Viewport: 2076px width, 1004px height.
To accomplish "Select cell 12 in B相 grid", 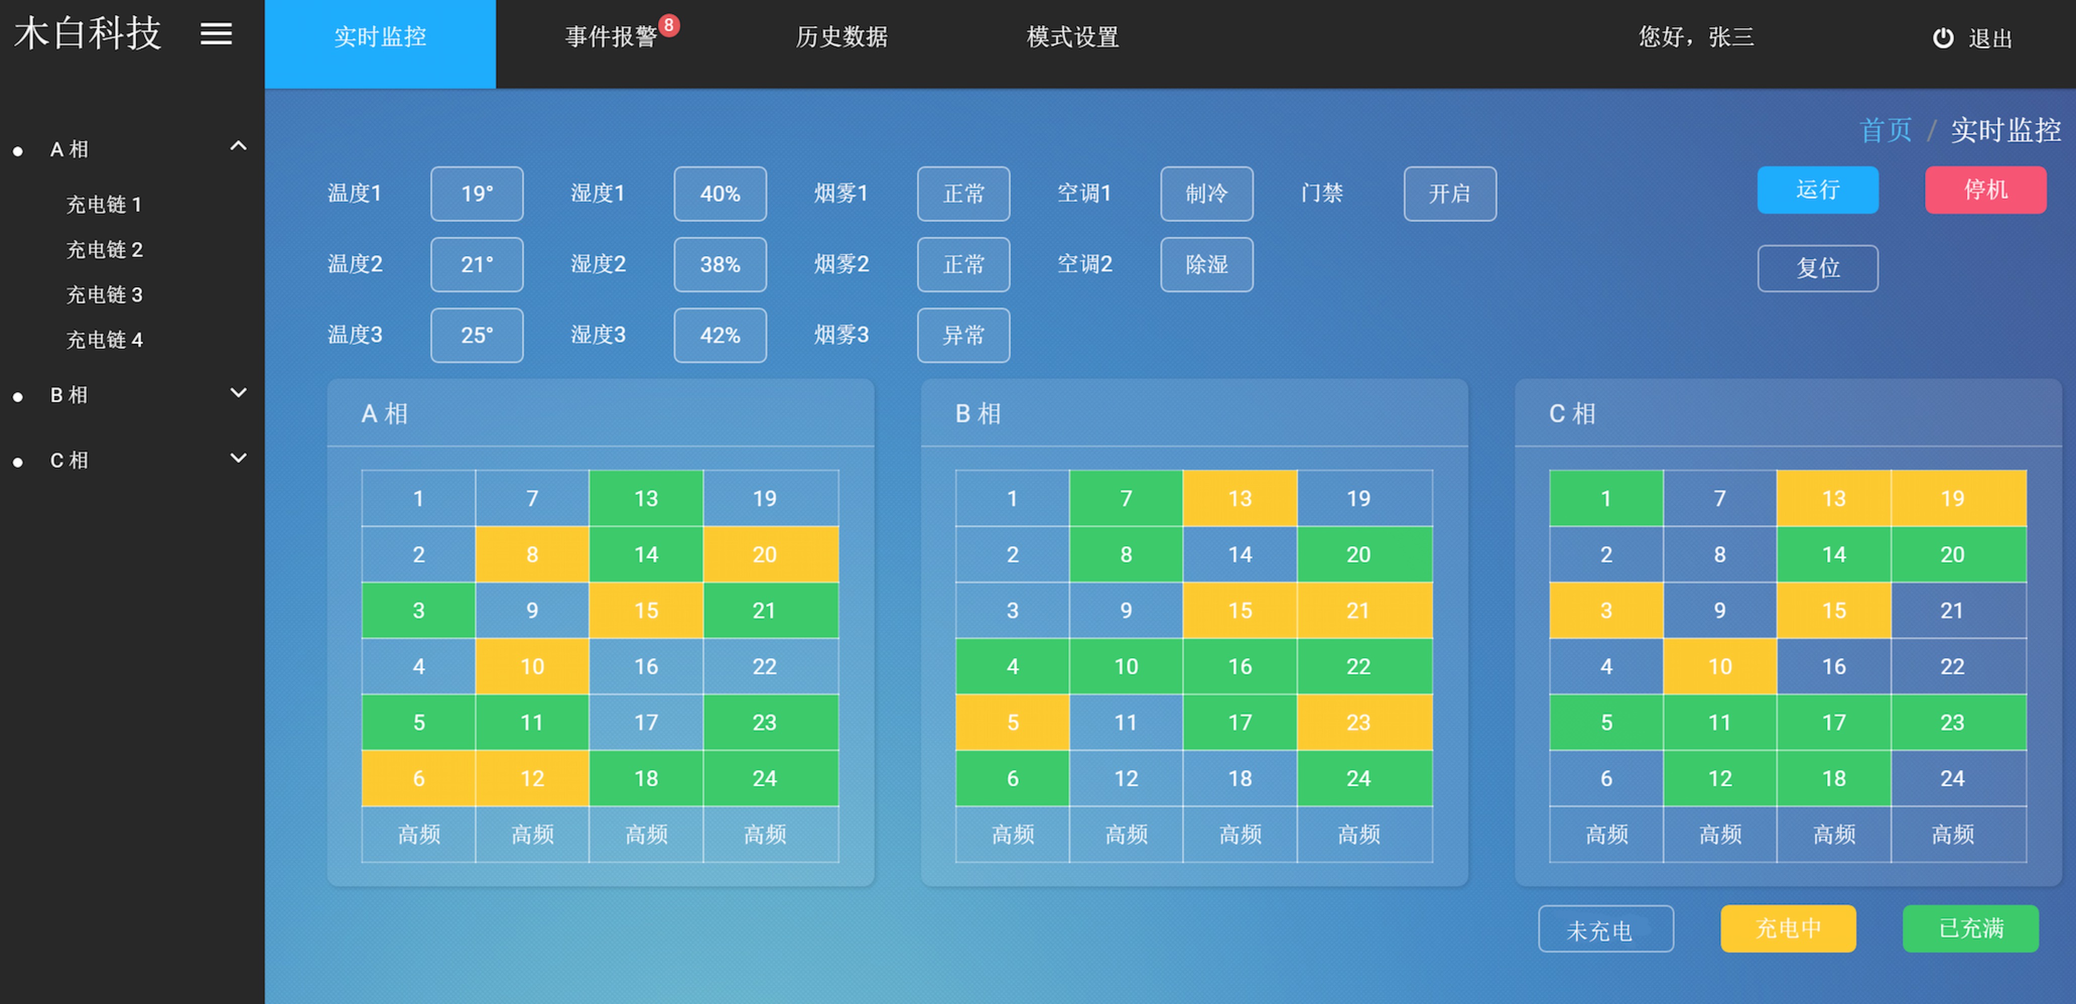I will pyautogui.click(x=1126, y=778).
